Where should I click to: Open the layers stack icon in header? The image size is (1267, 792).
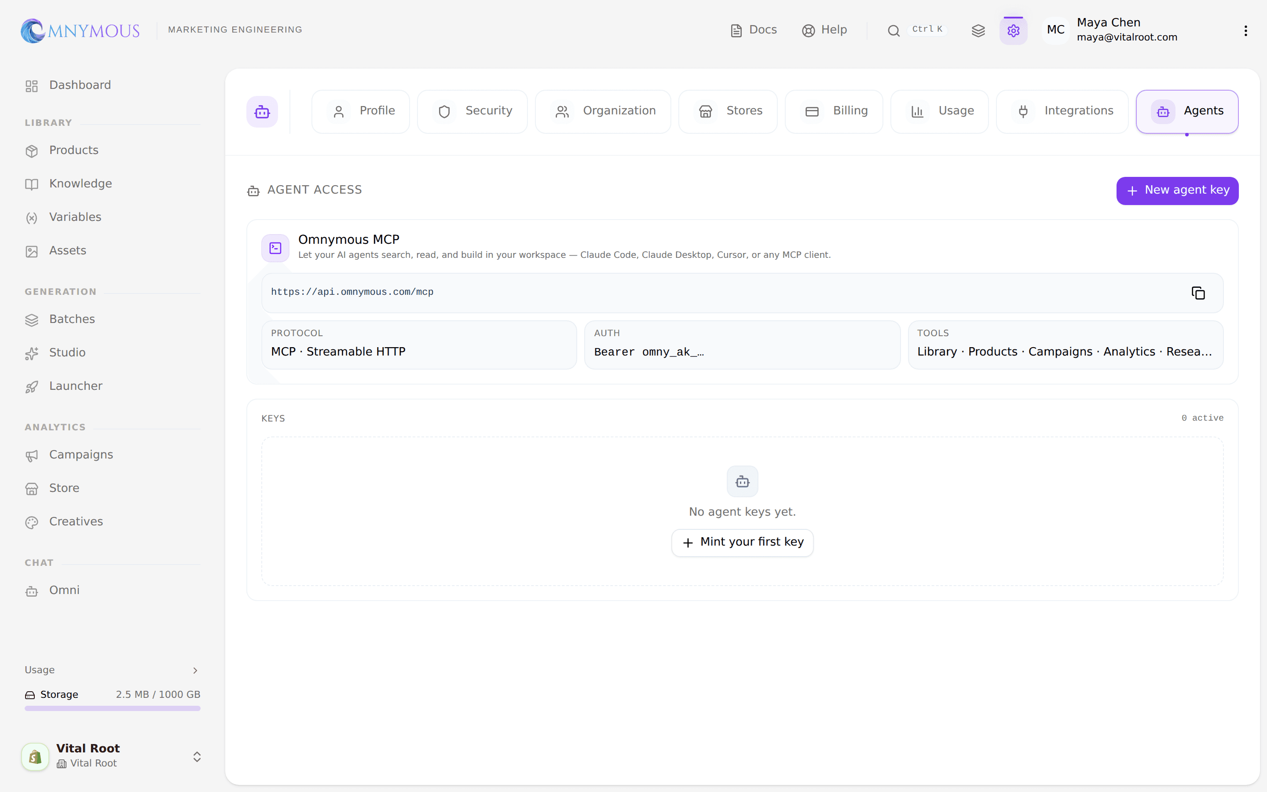978,31
